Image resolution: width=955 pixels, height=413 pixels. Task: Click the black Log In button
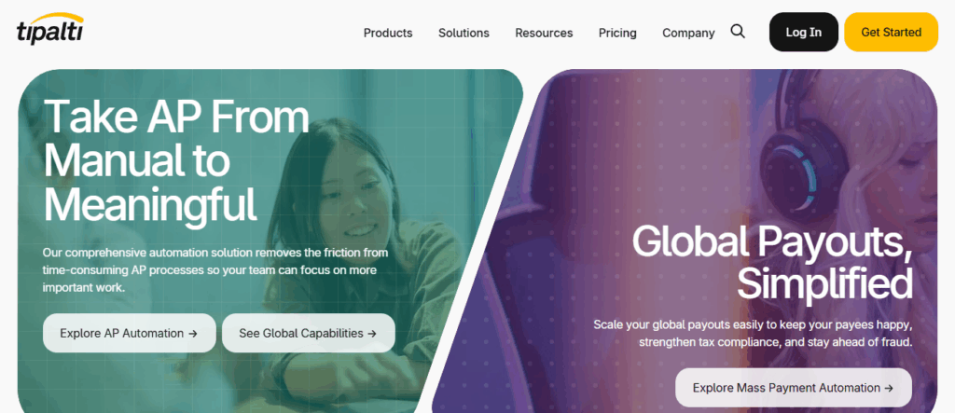click(803, 33)
